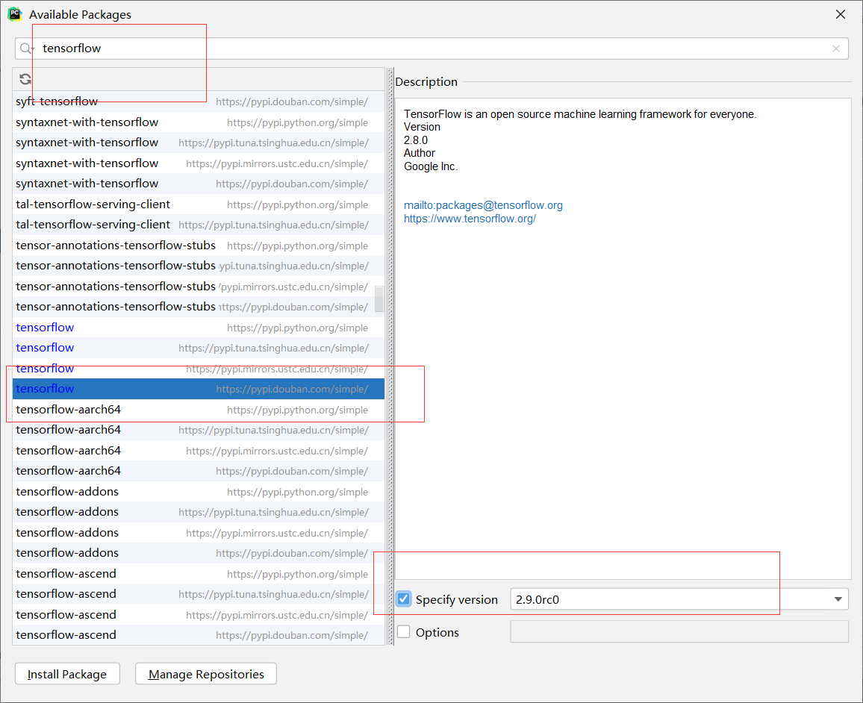Select tensorflow-aarch64 from pypi.python.org
The width and height of the screenshot is (863, 703).
click(x=198, y=409)
